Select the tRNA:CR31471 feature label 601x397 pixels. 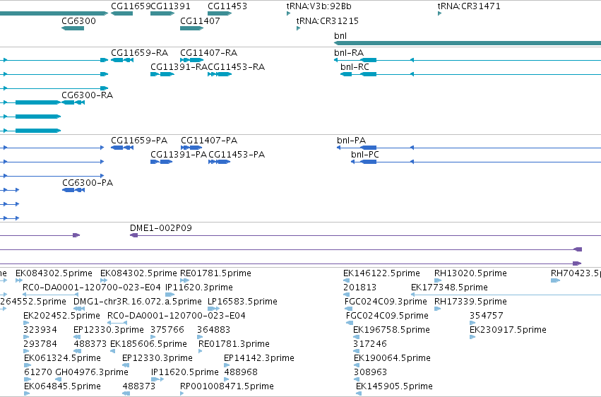[469, 6]
